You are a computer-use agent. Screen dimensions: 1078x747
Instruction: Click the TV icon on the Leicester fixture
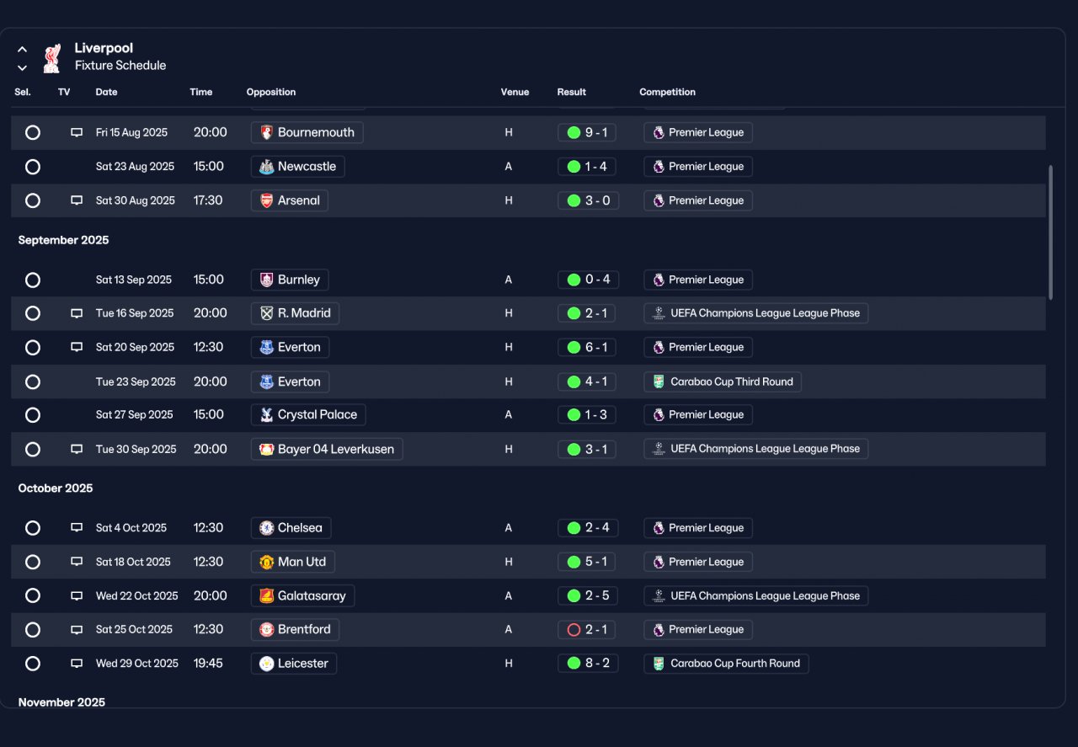point(77,664)
